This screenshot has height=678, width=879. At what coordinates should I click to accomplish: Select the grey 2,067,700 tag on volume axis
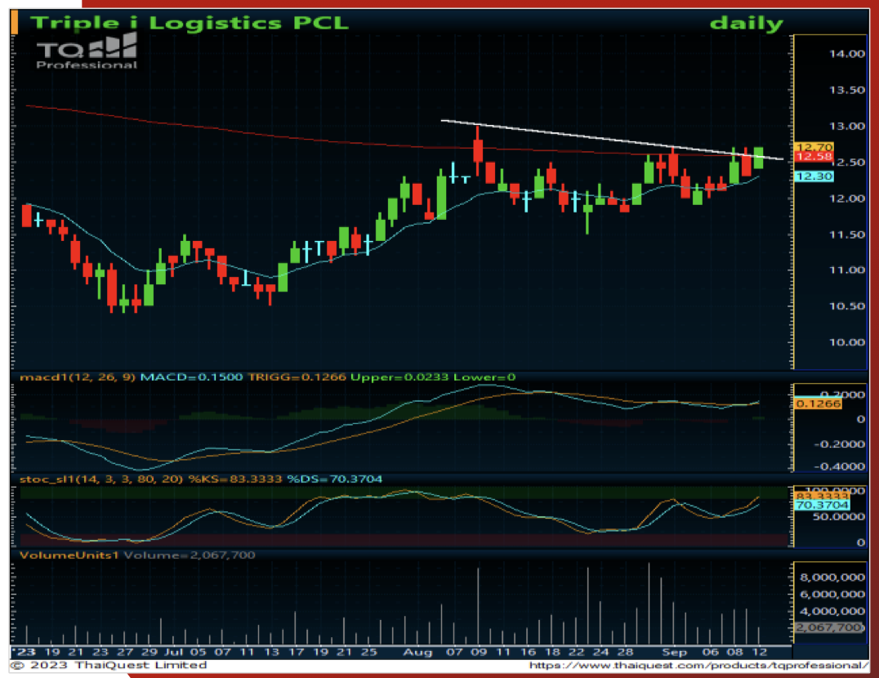coord(830,627)
